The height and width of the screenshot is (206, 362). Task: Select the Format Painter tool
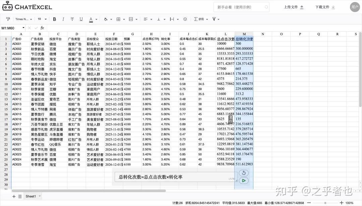click(x=8, y=19)
